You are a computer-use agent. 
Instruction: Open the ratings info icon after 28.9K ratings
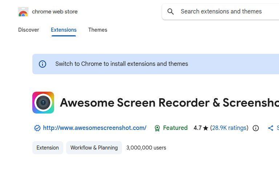point(256,128)
